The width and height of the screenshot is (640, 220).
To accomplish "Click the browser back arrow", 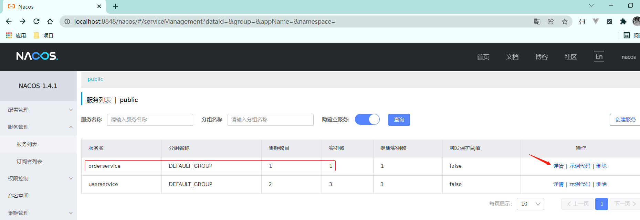I will click(x=9, y=21).
